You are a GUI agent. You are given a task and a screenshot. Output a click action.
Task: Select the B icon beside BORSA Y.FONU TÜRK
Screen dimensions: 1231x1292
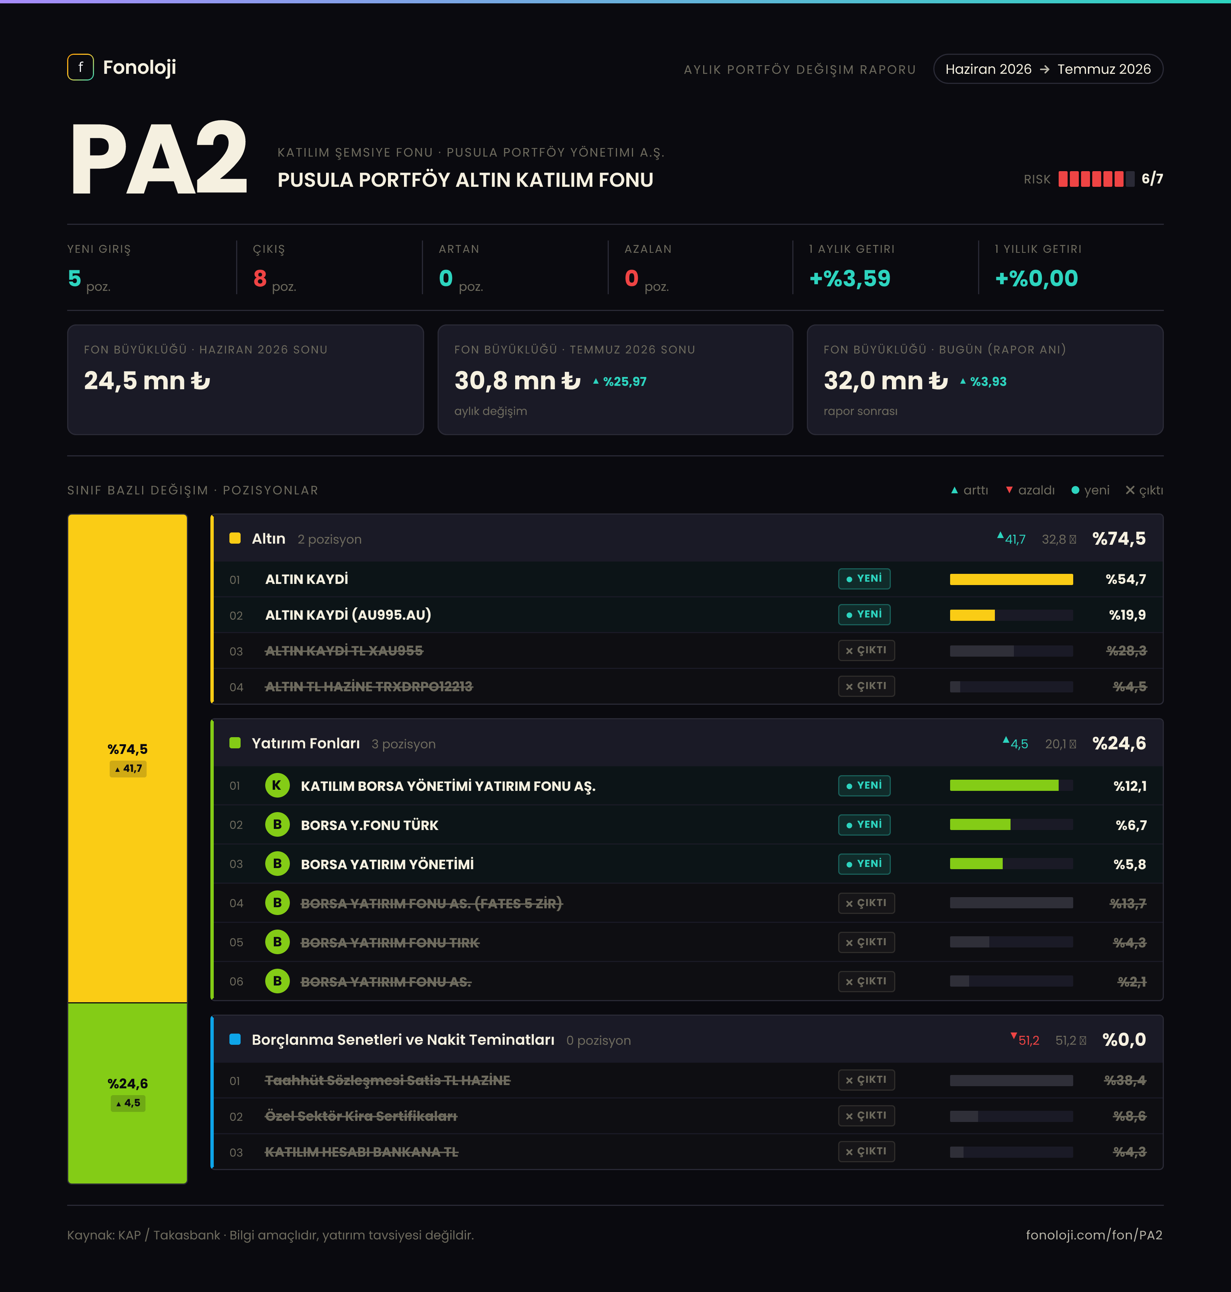277,825
